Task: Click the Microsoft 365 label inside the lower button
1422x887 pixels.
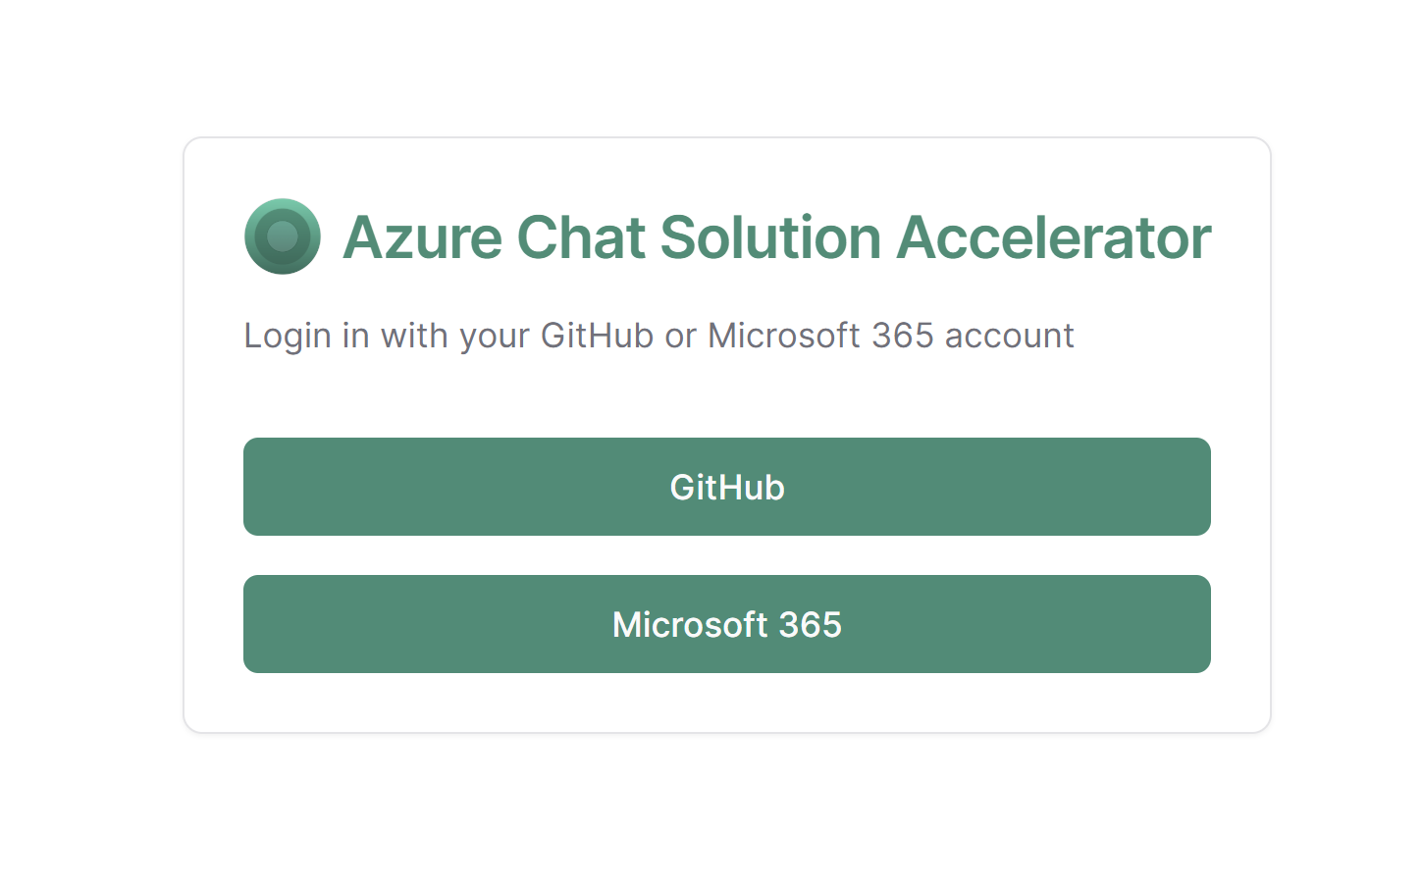Action: [x=726, y=624]
